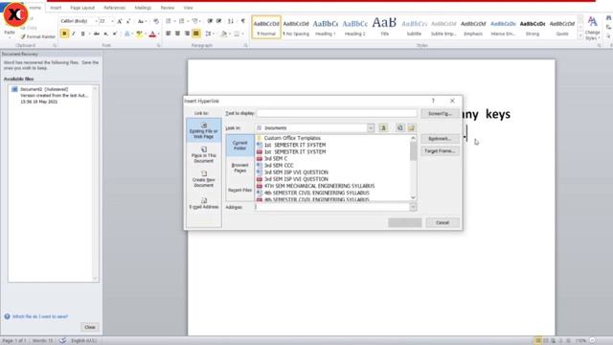Align text left
The image size is (613, 345).
click(169, 34)
